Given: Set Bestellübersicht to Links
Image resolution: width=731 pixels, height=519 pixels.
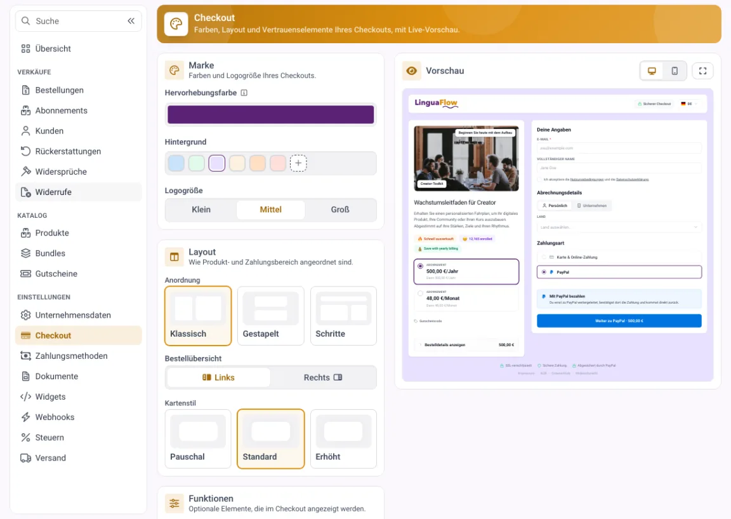Looking at the screenshot, I should pyautogui.click(x=219, y=377).
